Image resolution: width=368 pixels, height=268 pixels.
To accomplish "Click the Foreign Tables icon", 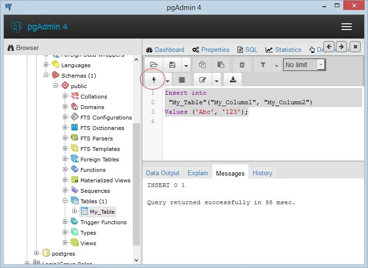I will pyautogui.click(x=75, y=159).
